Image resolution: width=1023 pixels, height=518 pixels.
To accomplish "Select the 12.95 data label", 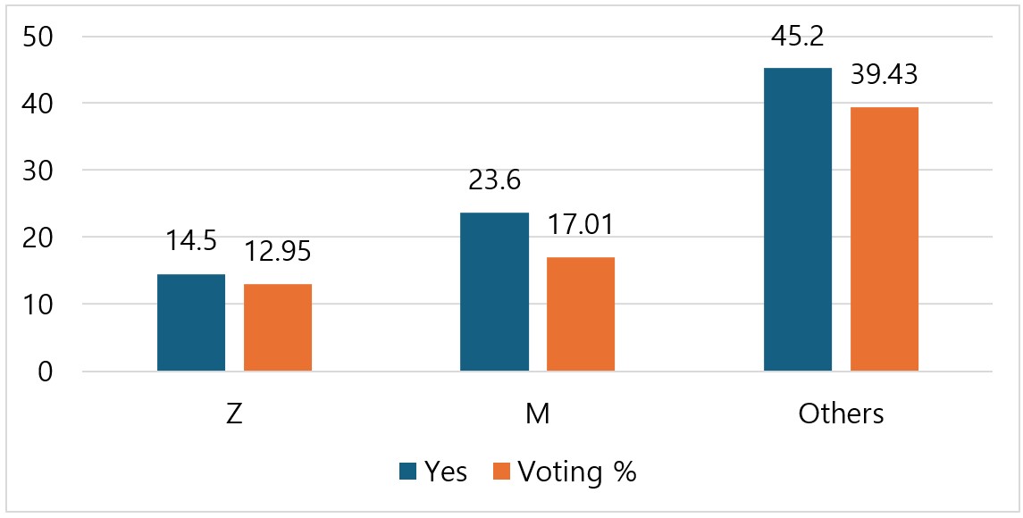I will [278, 252].
